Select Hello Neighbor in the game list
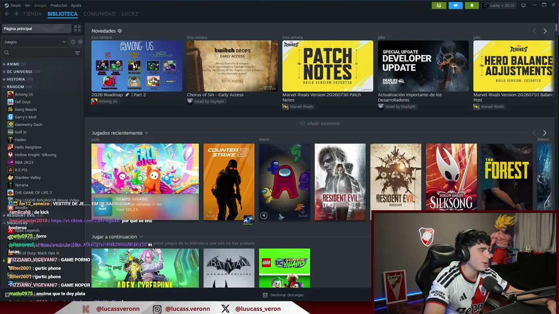Screen dimensions: 559x314 (x=28, y=147)
